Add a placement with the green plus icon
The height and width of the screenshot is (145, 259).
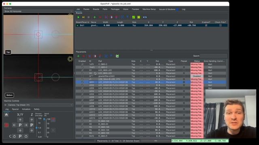[x=79, y=56]
